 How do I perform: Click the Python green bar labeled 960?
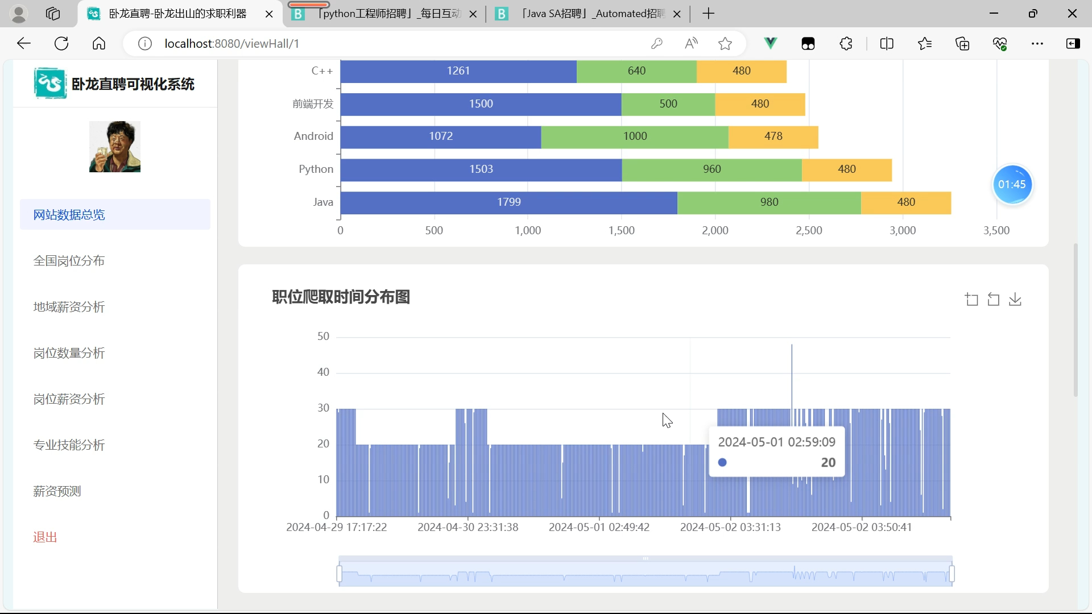pyautogui.click(x=712, y=169)
